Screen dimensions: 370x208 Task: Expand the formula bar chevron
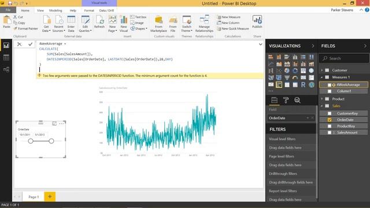tap(261, 44)
